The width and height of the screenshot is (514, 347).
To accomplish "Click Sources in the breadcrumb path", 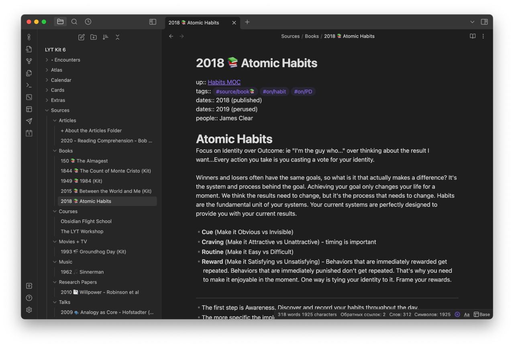I will [290, 36].
